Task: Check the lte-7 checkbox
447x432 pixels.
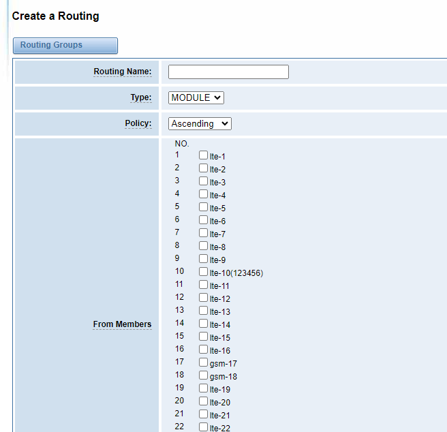Action: pyautogui.click(x=203, y=233)
